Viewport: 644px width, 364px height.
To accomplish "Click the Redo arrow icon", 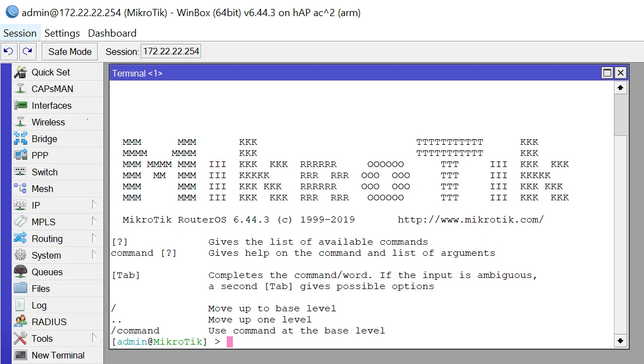I will (28, 52).
